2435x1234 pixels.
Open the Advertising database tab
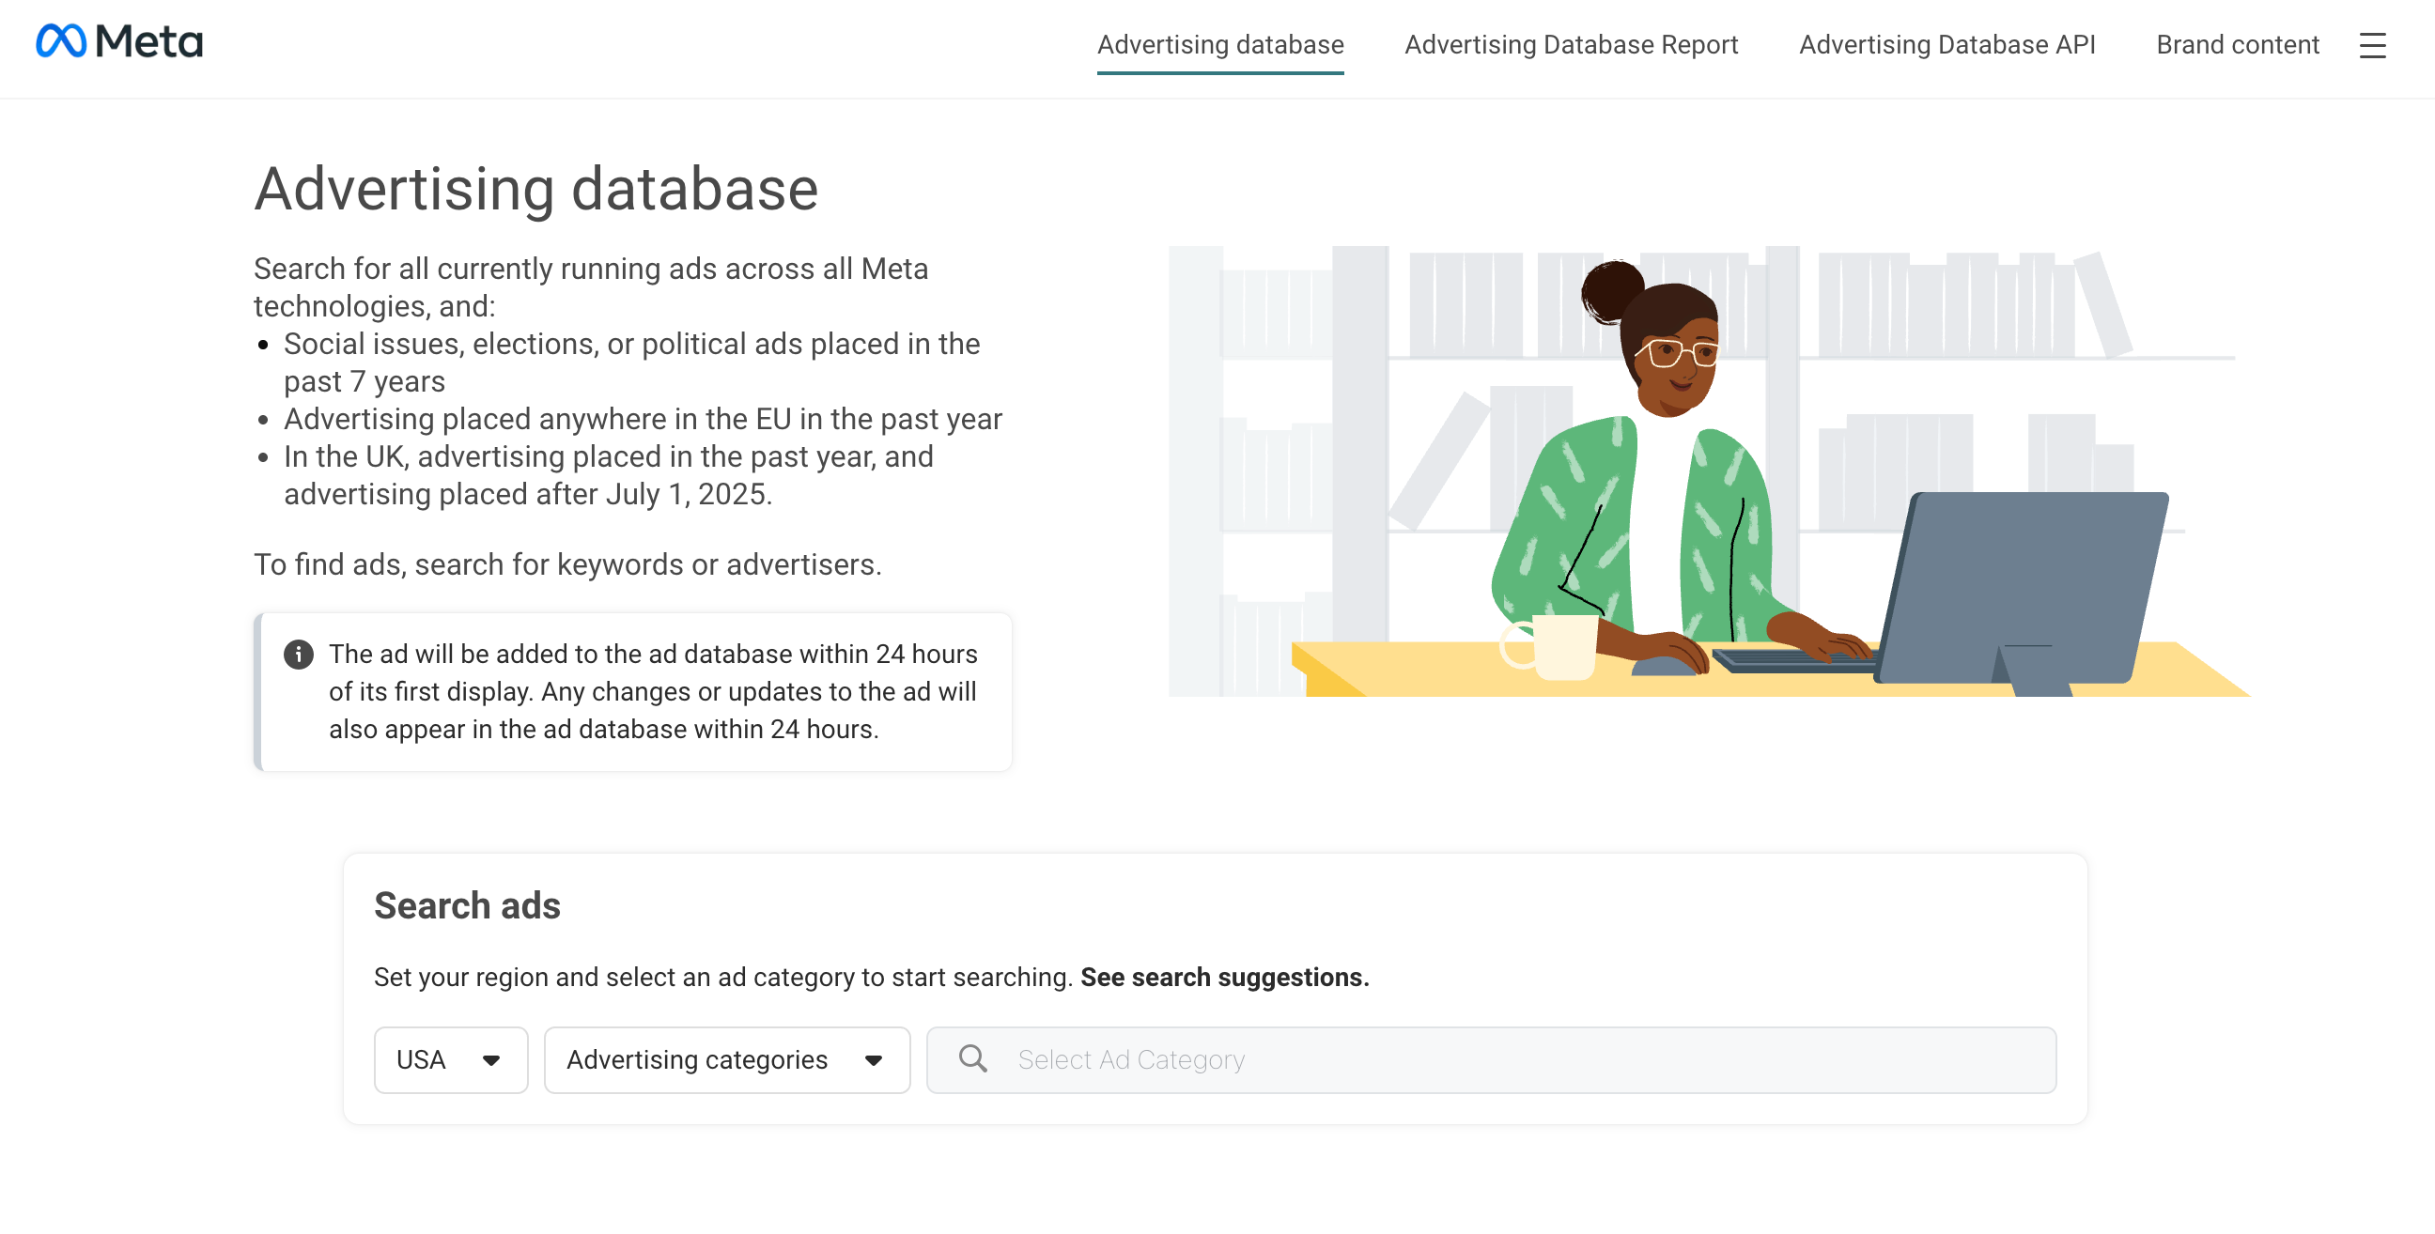click(x=1220, y=44)
